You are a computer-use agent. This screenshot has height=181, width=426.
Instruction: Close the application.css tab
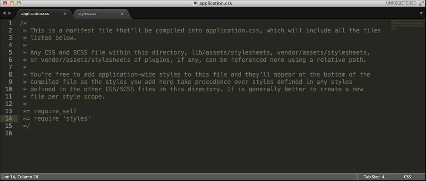pyautogui.click(x=65, y=14)
